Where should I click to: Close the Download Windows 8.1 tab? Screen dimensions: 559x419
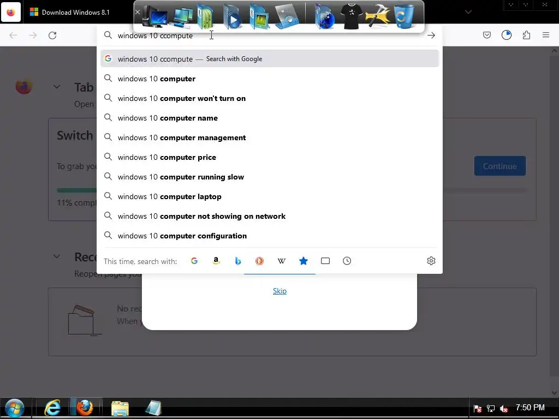tap(137, 12)
